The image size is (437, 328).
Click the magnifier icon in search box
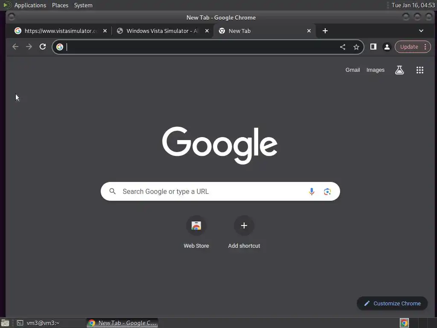(113, 191)
